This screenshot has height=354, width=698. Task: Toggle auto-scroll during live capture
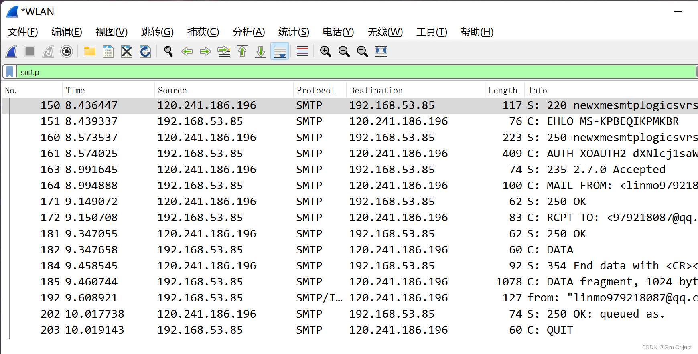coord(280,51)
